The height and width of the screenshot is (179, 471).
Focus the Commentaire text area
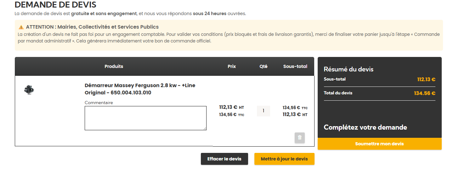point(145,118)
